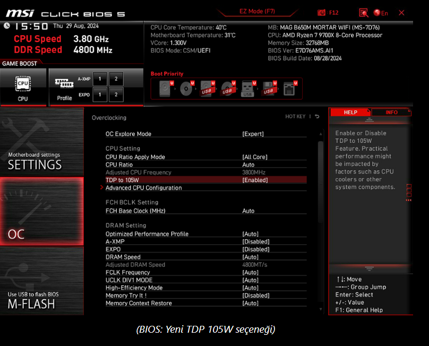
Task: Select the CPU Ratio Auto field
Action: click(206, 165)
